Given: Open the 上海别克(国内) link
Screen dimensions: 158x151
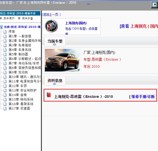Looking at the screenshot, I should click(x=76, y=23).
